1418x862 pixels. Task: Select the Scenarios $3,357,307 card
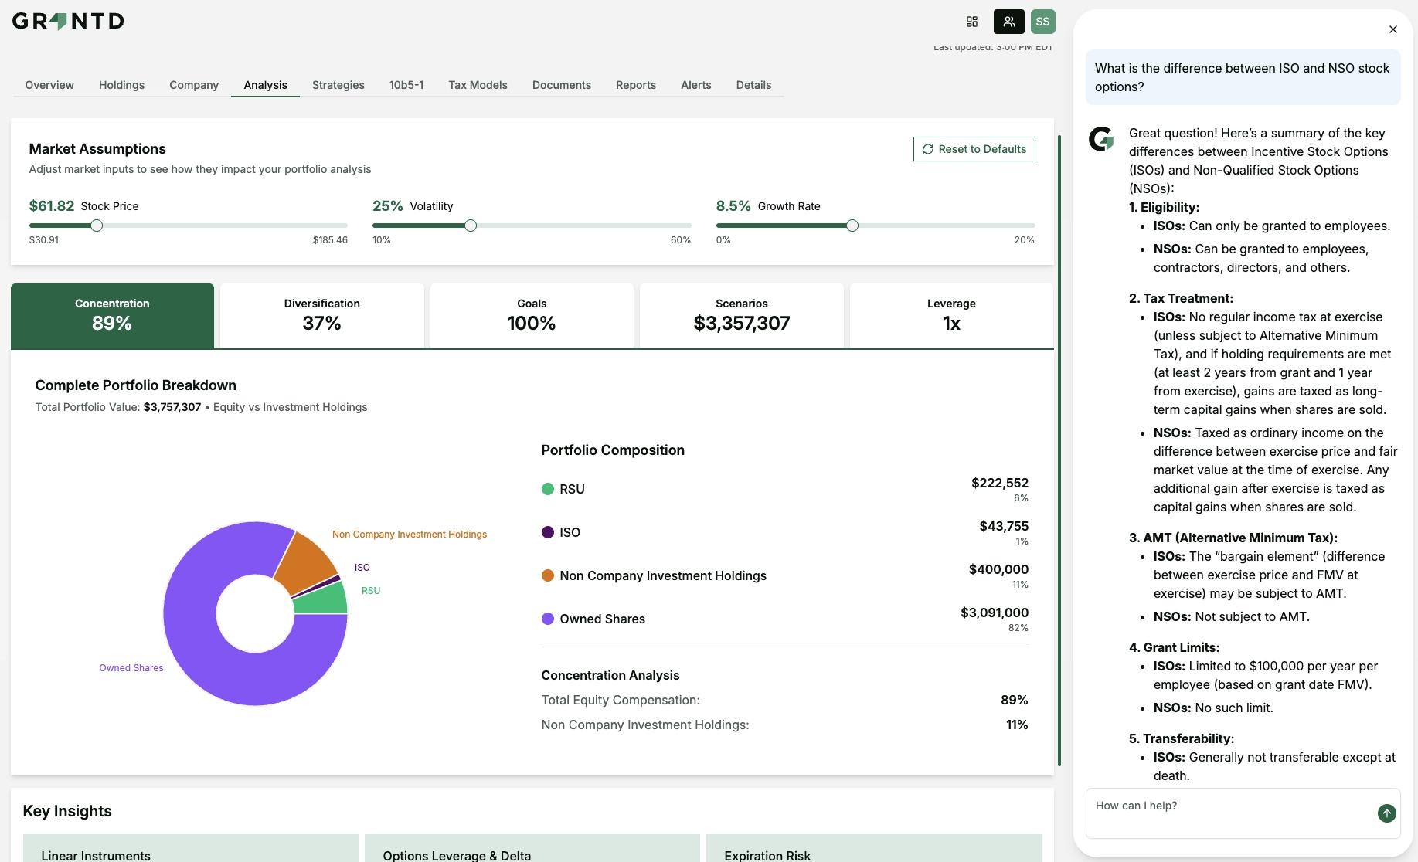[741, 315]
